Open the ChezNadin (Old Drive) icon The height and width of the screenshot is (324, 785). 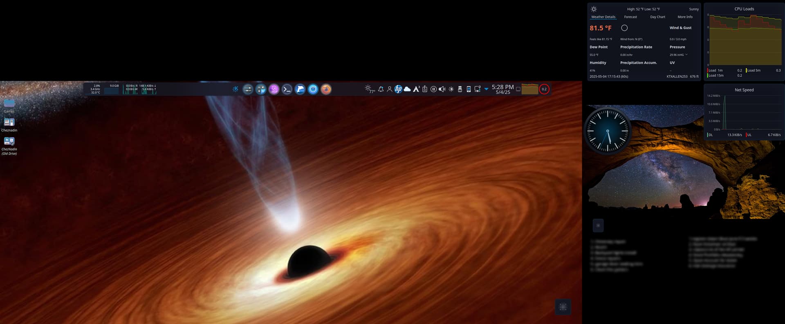click(x=9, y=145)
